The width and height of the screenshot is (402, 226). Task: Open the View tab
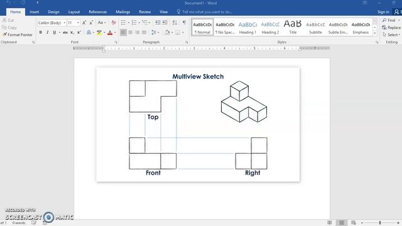point(163,12)
